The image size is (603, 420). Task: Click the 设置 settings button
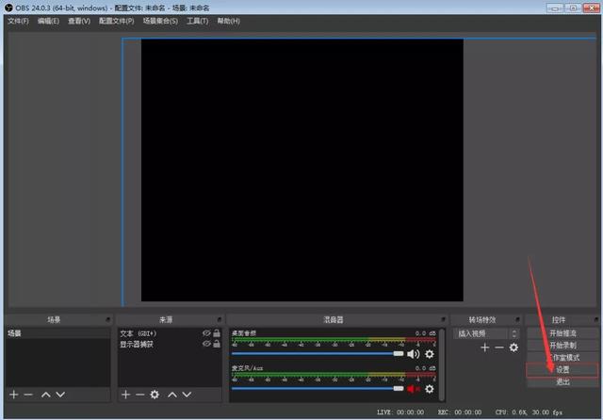point(562,369)
